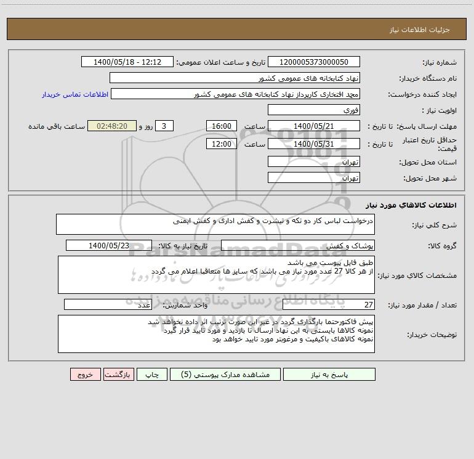The width and height of the screenshot is (474, 459).
Task: Click the goods group field 'پوشاک و کفش'
Action: tap(298, 246)
